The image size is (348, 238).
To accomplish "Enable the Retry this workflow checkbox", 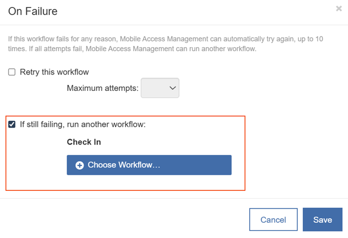I will click(12, 72).
